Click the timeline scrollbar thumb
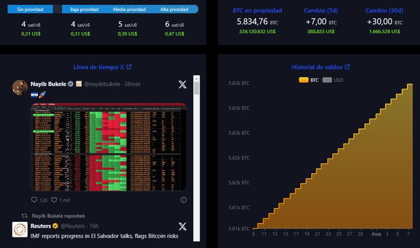Image resolution: width=420 pixels, height=248 pixels. [x=197, y=88]
